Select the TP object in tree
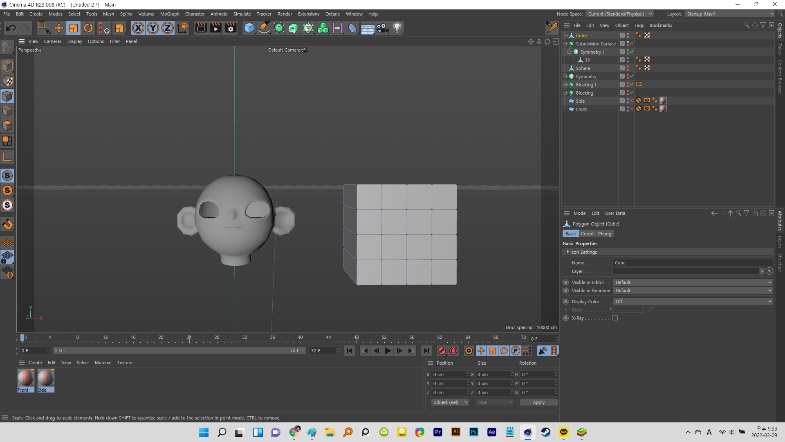The width and height of the screenshot is (785, 442). (x=588, y=60)
